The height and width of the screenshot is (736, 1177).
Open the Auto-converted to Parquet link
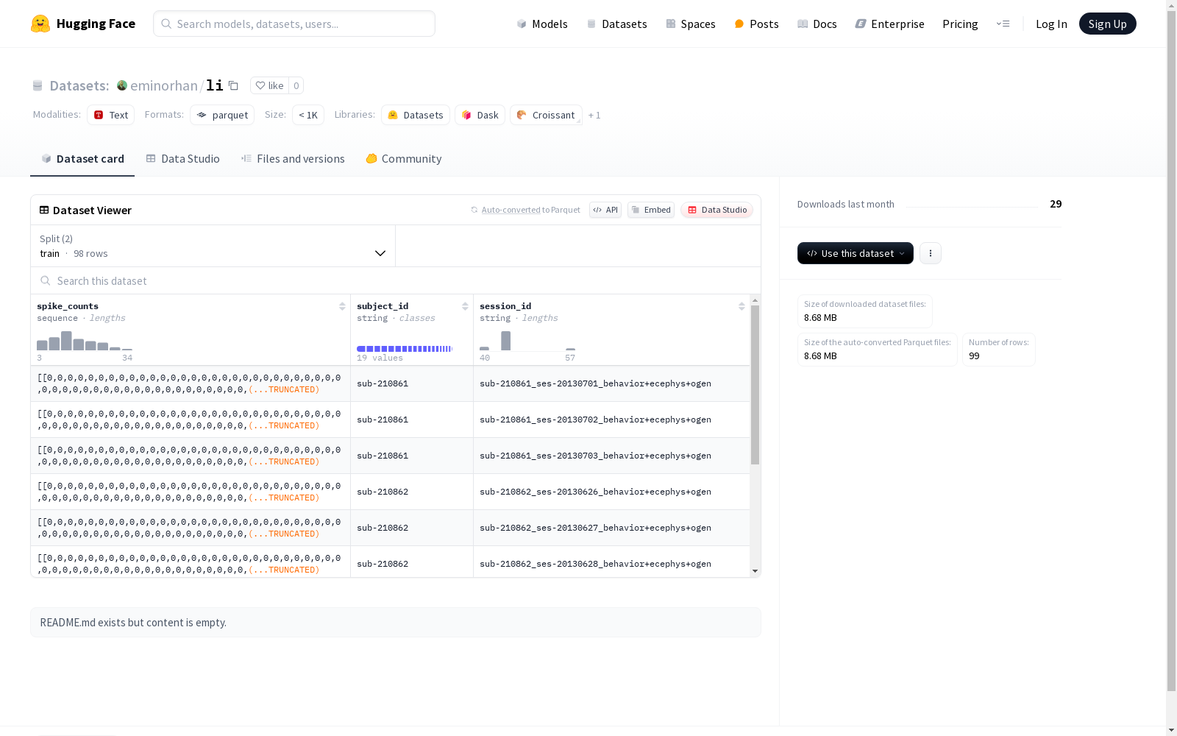526,210
